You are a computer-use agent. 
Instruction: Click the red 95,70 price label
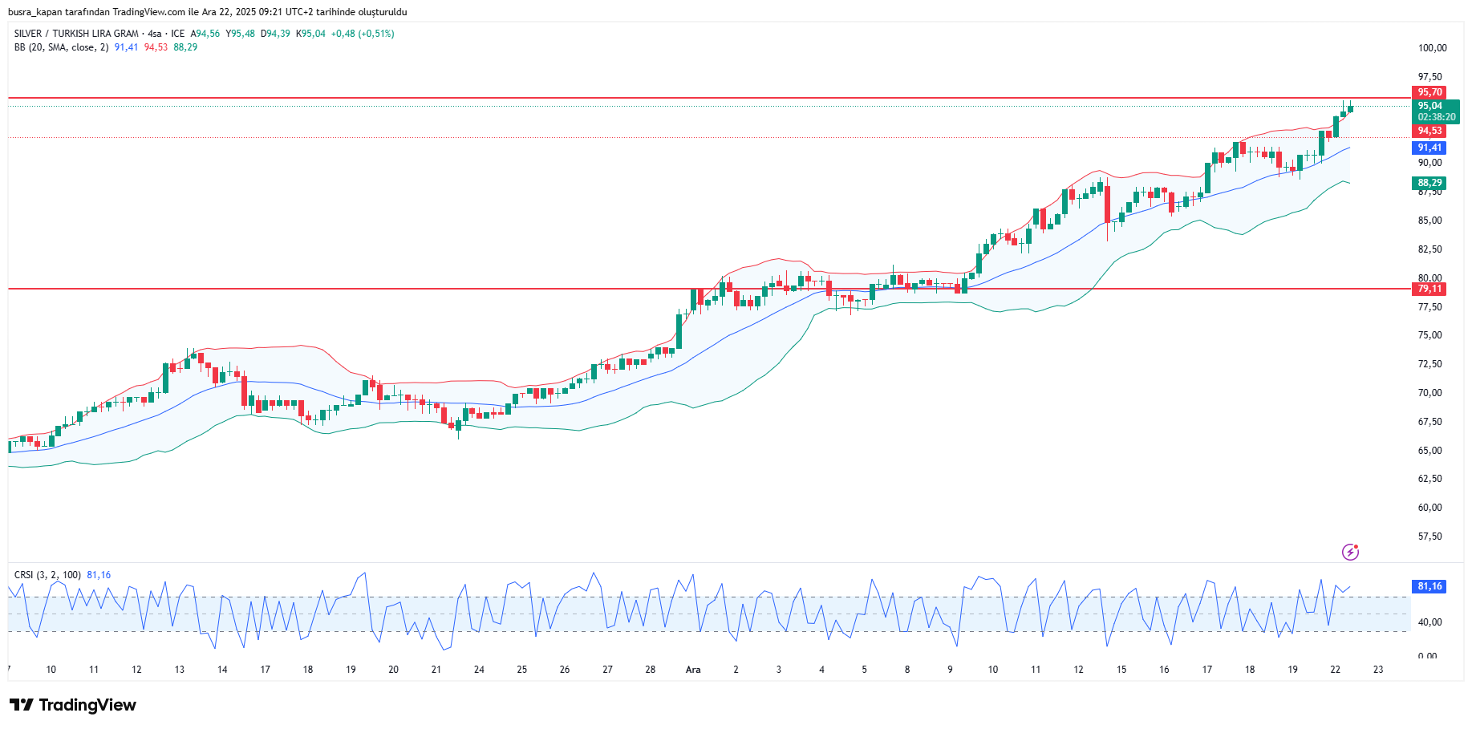[x=1429, y=92]
